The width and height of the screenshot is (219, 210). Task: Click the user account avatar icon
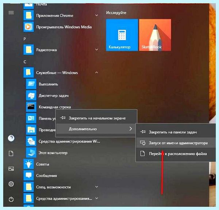click(x=11, y=138)
